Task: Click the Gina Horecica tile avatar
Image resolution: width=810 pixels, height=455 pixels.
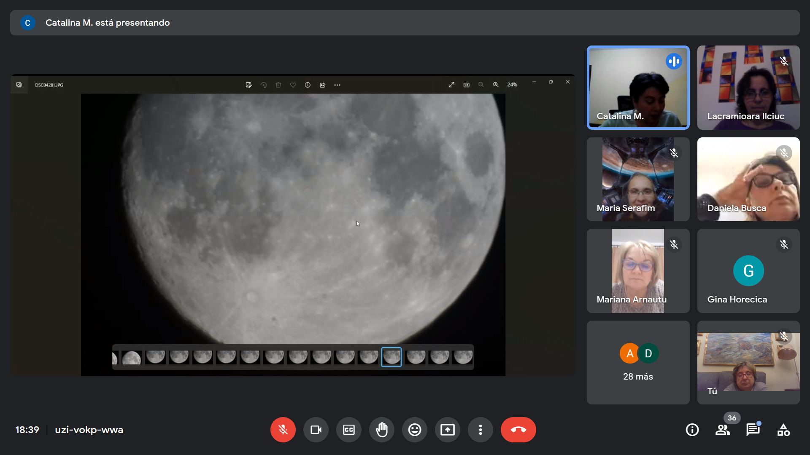Action: click(x=748, y=271)
